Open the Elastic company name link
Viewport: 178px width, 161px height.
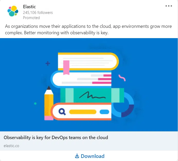pos(29,7)
